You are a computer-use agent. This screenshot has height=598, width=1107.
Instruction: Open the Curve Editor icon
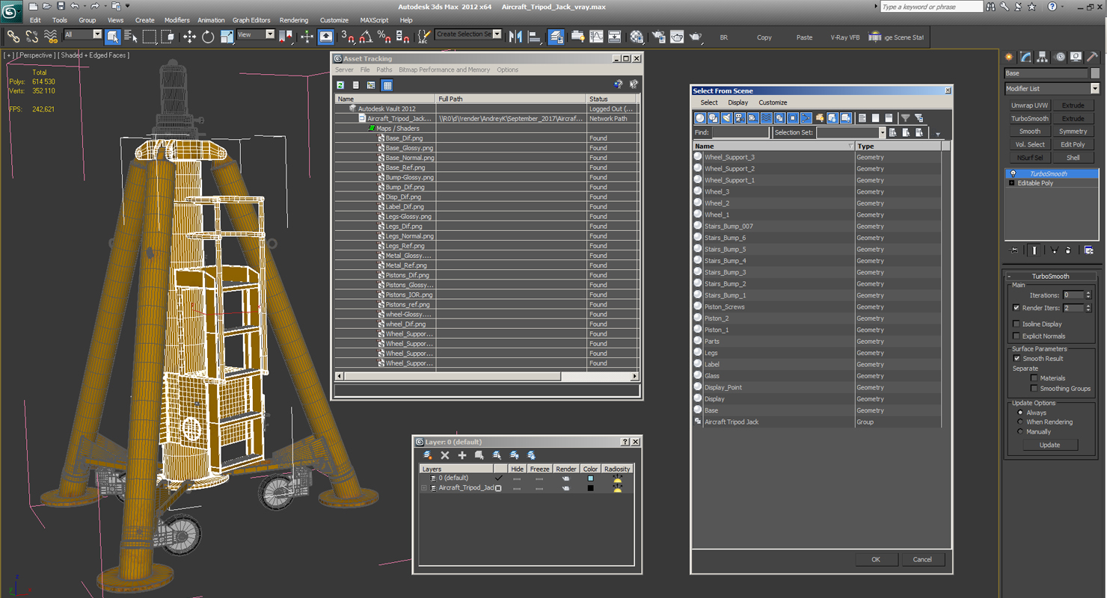pos(596,36)
